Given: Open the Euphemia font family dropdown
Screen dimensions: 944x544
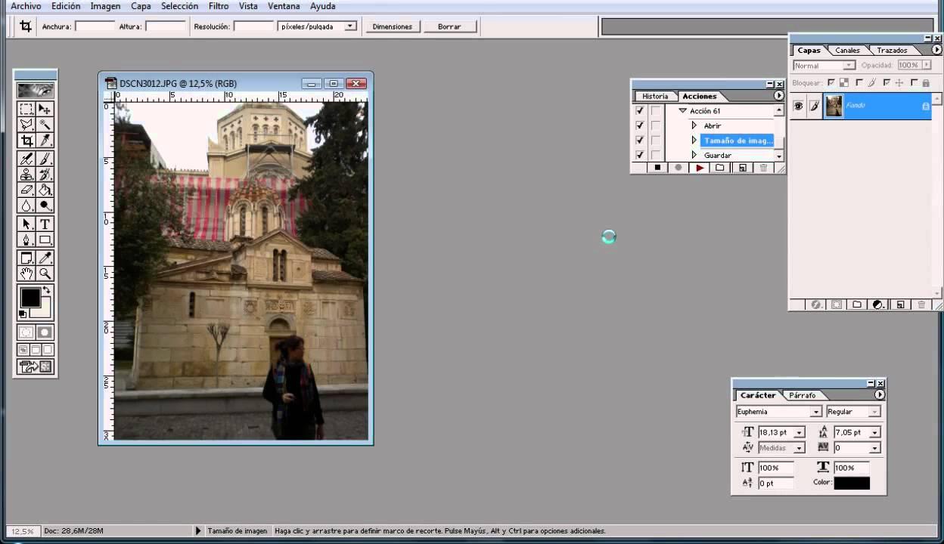Looking at the screenshot, I should (x=816, y=412).
